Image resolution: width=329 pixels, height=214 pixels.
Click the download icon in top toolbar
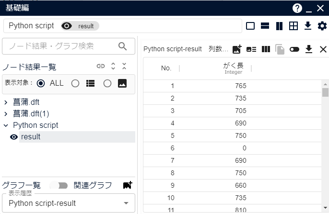(308, 26)
